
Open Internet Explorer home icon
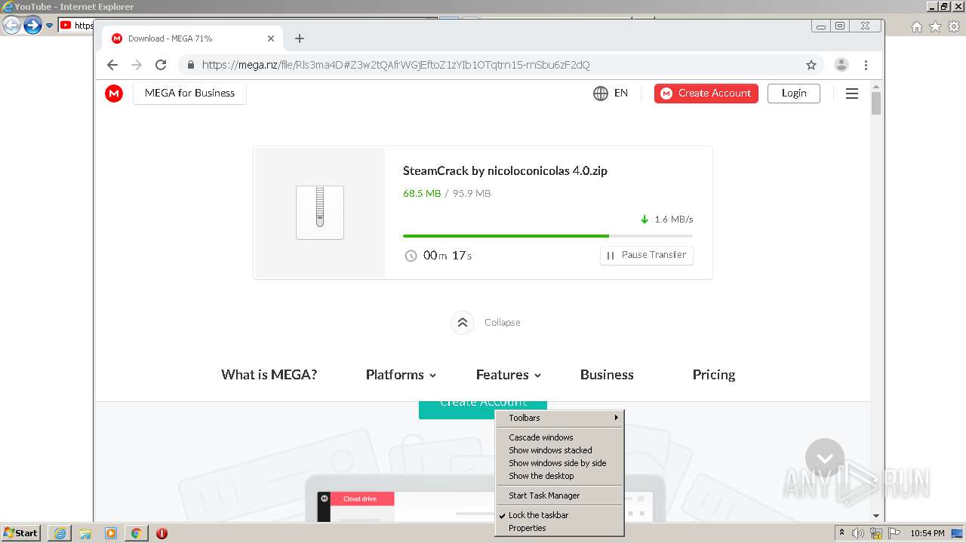[917, 26]
